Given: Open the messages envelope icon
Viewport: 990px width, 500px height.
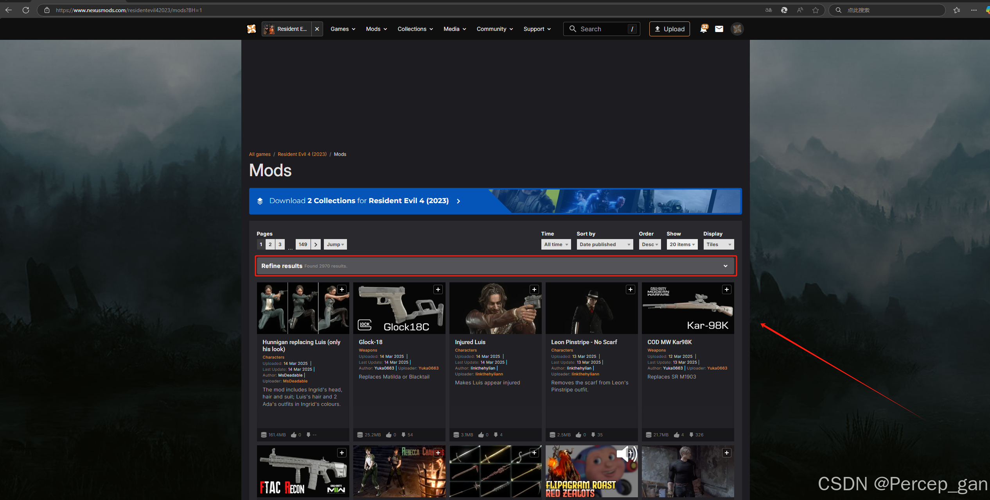Looking at the screenshot, I should coord(719,29).
